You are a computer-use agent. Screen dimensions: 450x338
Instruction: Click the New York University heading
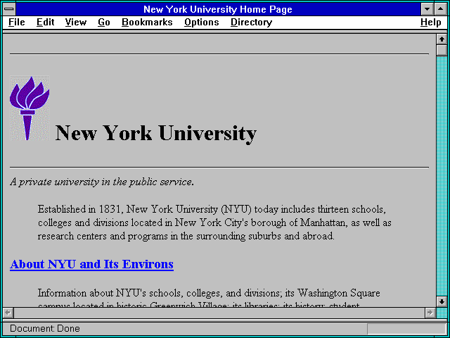pos(156,133)
